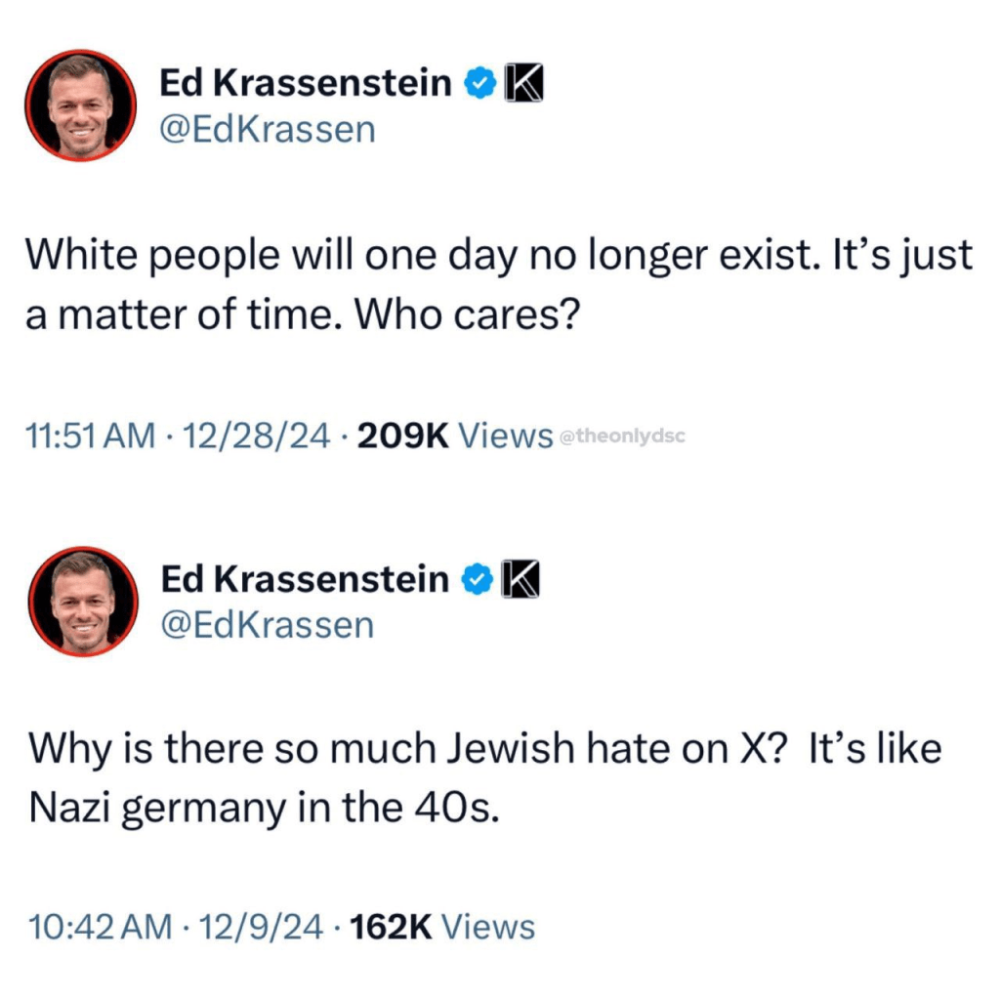Click the blue verified badge in top tweet

coord(478,85)
